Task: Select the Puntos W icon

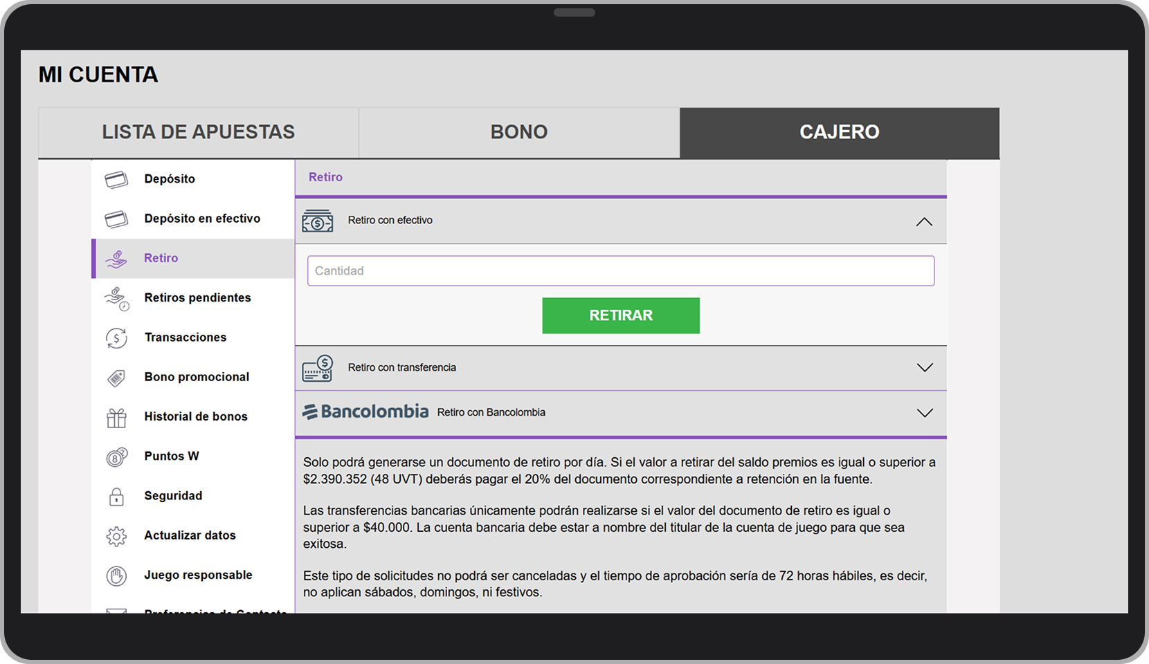Action: [116, 456]
